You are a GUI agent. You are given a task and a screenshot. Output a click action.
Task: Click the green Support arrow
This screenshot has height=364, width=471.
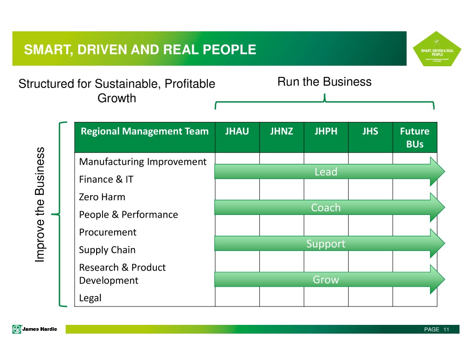[326, 243]
